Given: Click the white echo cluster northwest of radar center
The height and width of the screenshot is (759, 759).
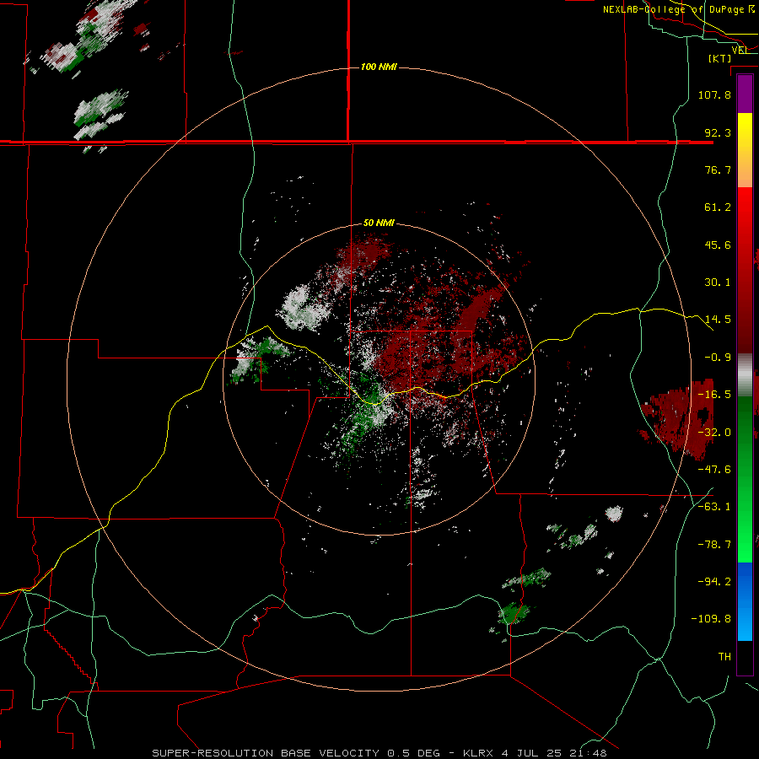Looking at the screenshot, I should coord(303,308).
